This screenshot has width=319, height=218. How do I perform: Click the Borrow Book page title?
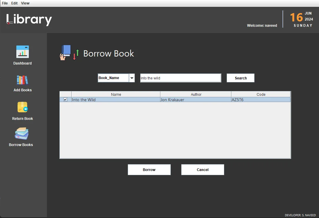tap(109, 54)
